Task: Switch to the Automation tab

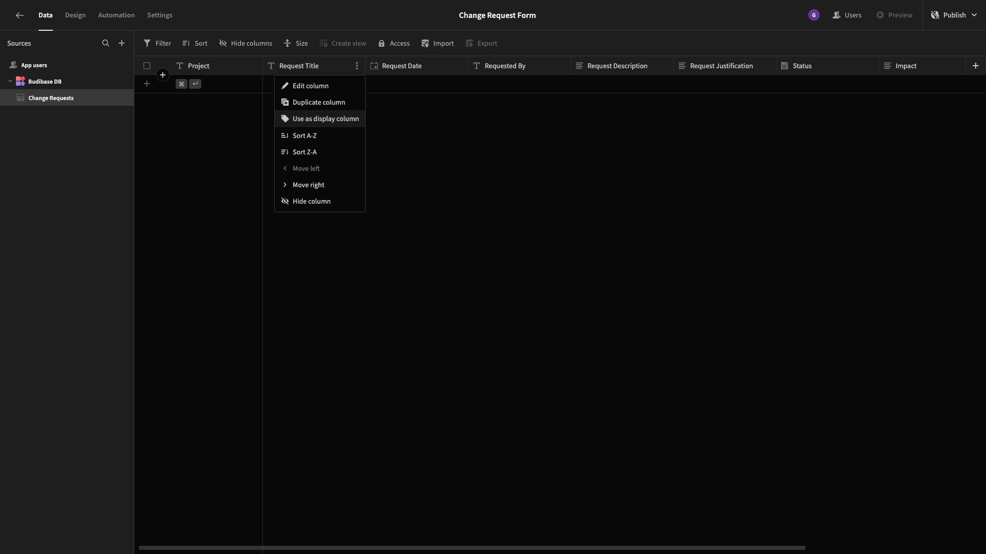Action: pos(117,15)
